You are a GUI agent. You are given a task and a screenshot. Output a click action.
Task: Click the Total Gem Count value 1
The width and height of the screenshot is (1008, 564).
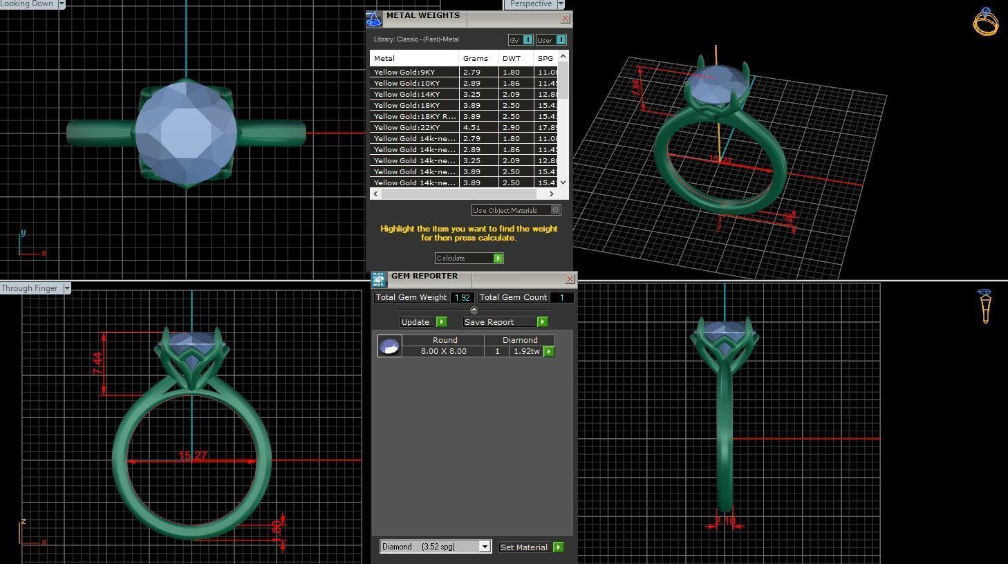point(561,297)
